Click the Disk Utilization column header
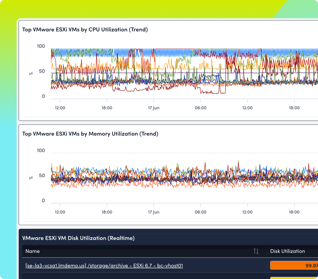 click(287, 251)
